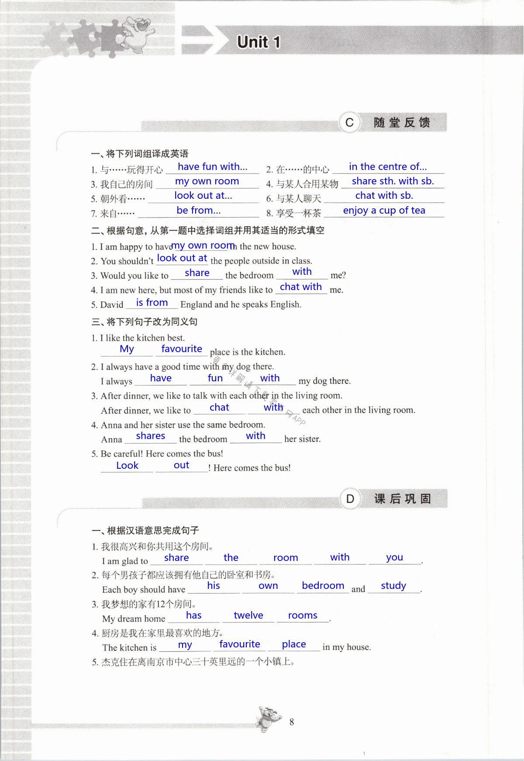Click the answer 'in the centre of...'
Image resolution: width=524 pixels, height=761 pixels.
point(388,166)
